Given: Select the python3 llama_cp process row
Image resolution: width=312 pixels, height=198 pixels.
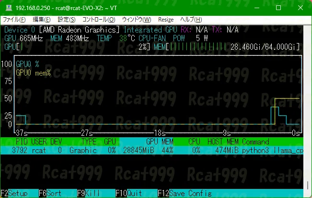Looking at the screenshot, I should coord(152,150).
